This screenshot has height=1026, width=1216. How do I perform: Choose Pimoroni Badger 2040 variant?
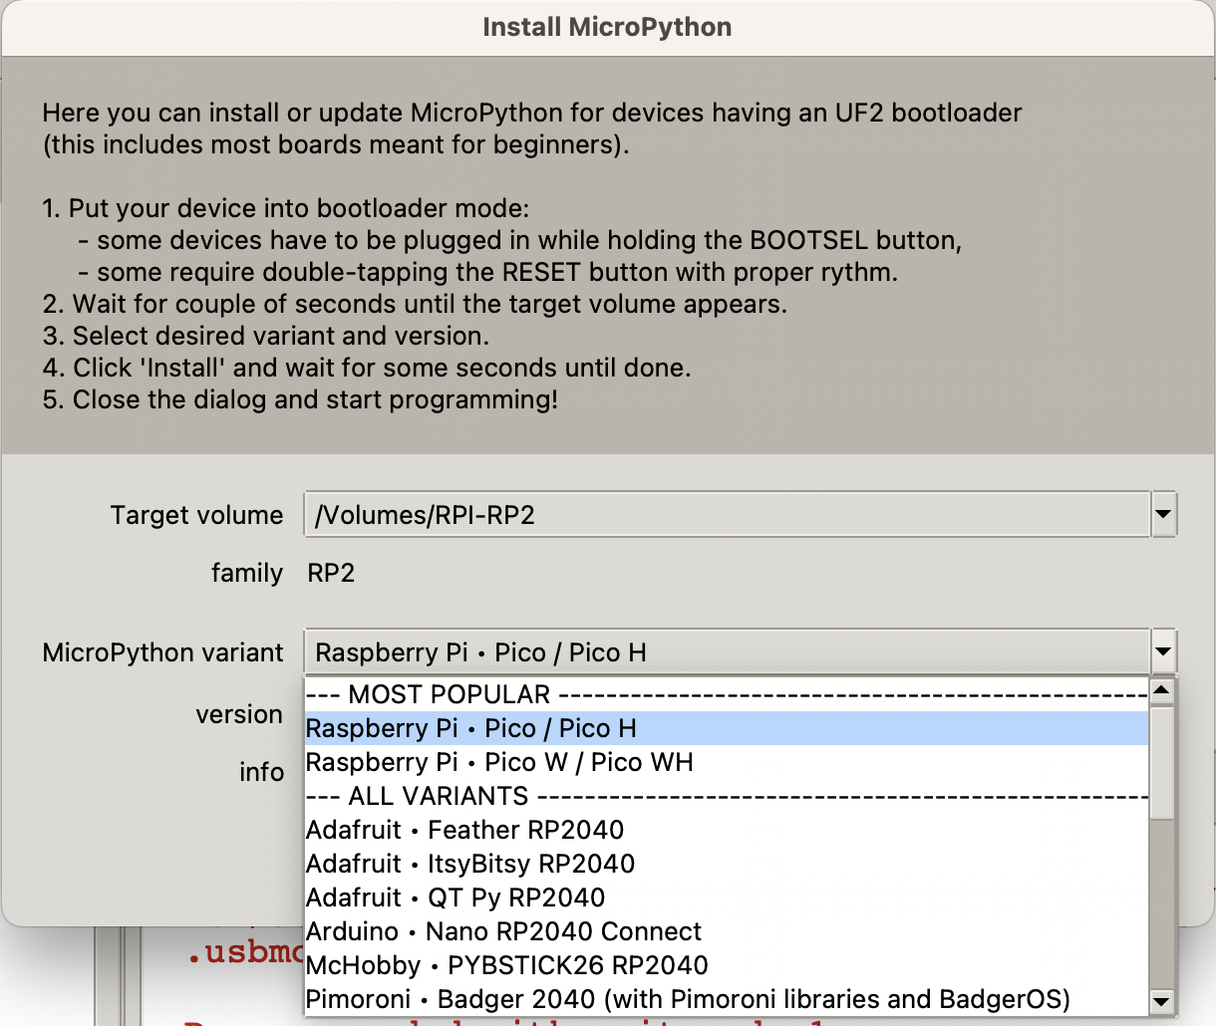tap(726, 999)
